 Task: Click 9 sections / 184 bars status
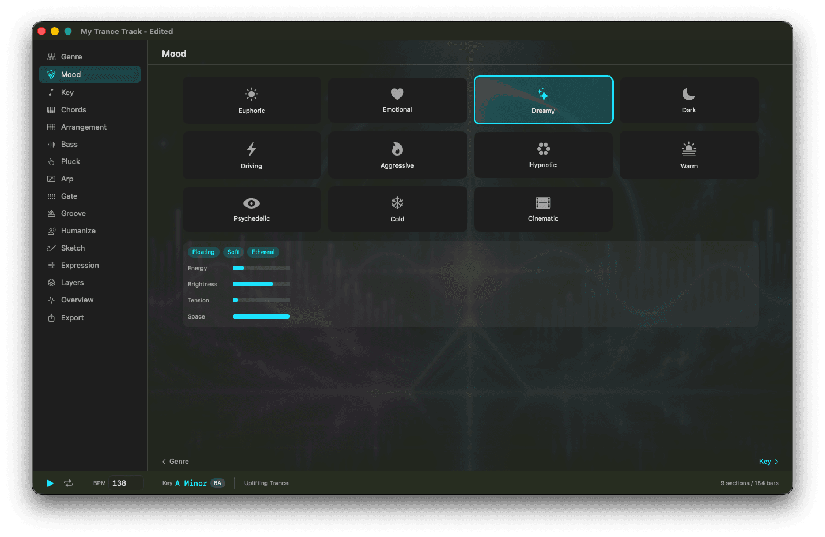point(750,483)
